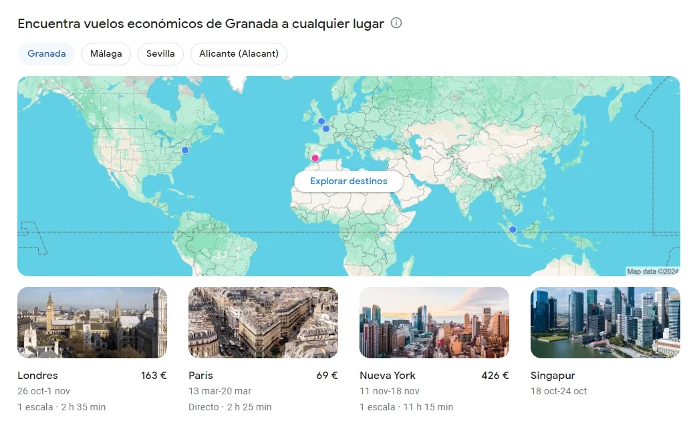Open the Singapur skyline photo
Image resolution: width=691 pixels, height=429 pixels.
click(605, 322)
